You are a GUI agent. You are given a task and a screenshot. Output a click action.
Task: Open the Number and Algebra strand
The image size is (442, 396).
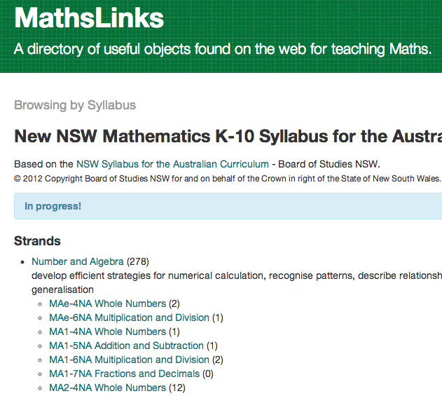78,261
